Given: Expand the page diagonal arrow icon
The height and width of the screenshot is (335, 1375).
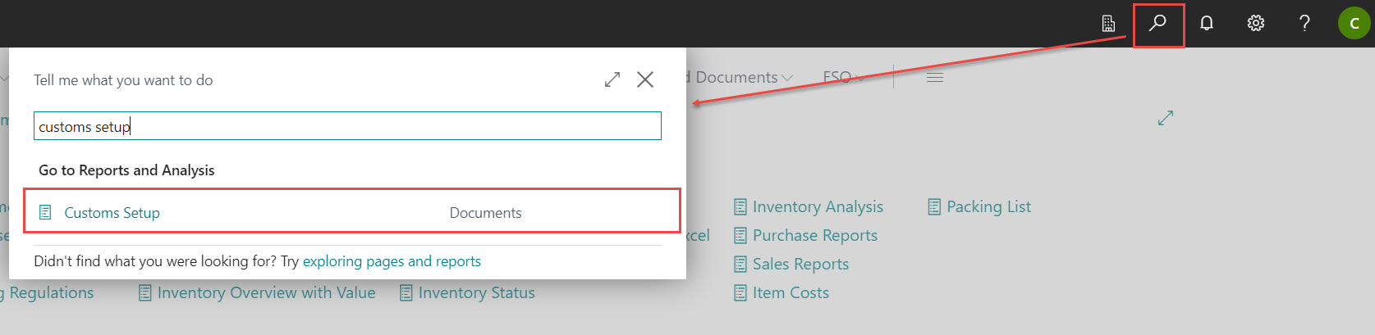Looking at the screenshot, I should click(1165, 118).
